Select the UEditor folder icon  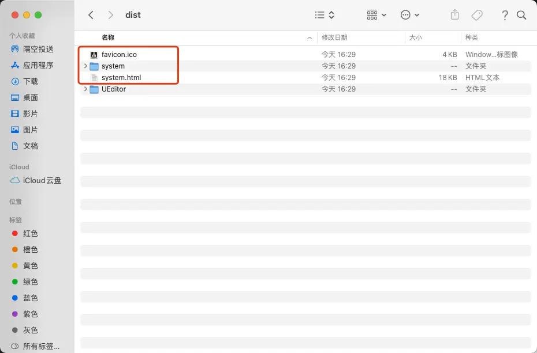94,89
